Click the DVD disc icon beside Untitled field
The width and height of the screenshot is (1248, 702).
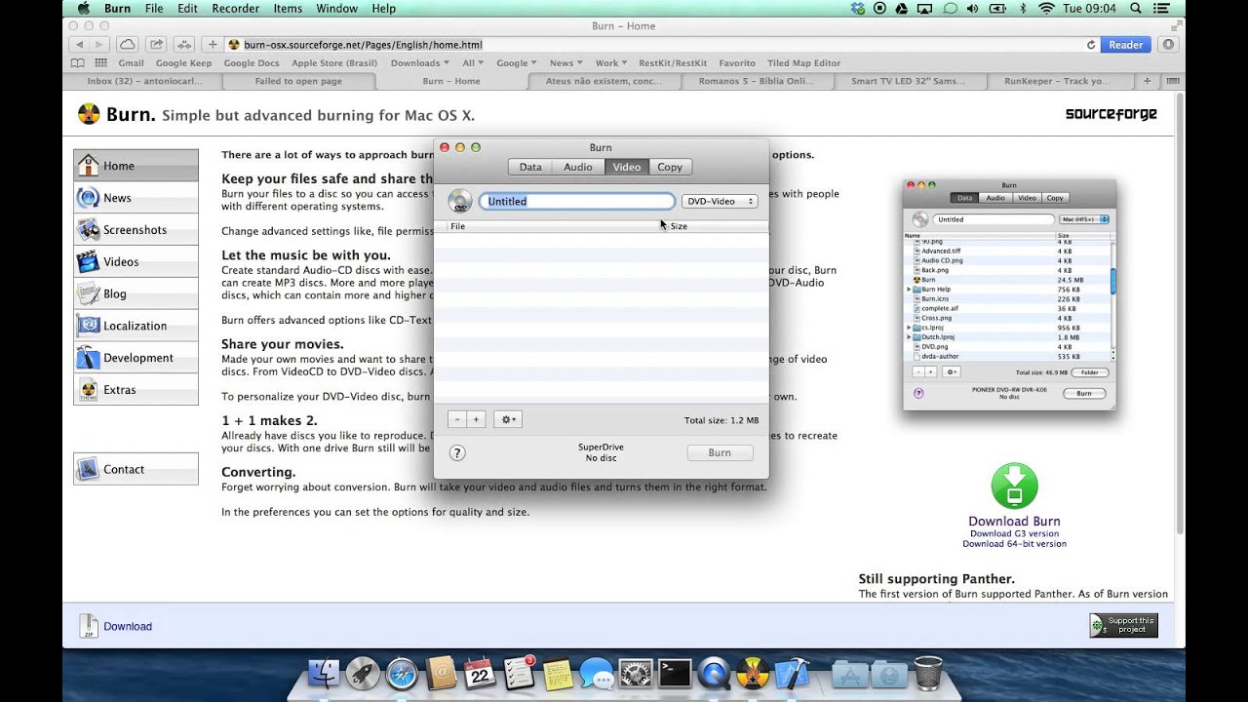tap(459, 202)
